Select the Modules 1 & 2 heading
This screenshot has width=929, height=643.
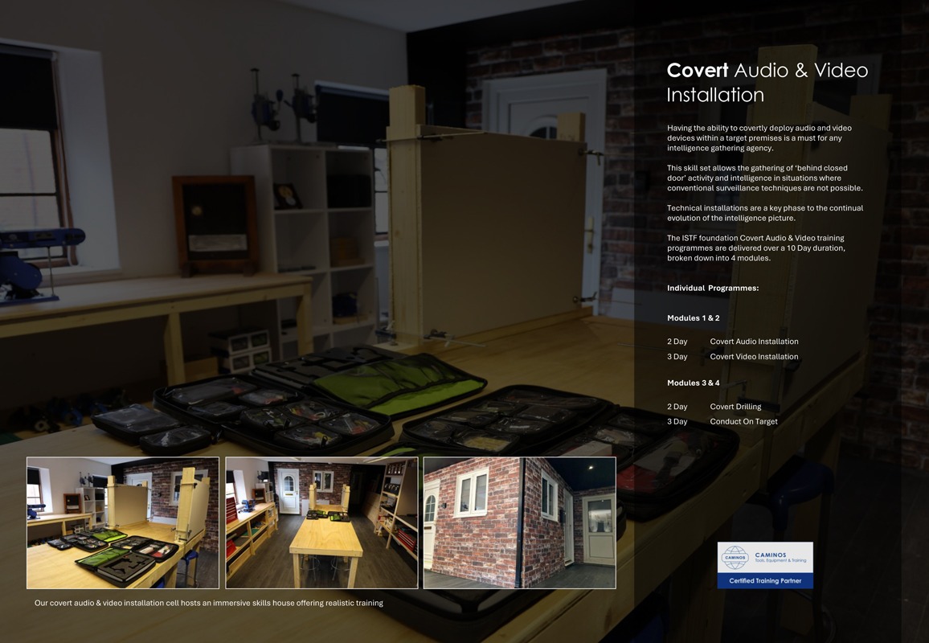pos(693,318)
